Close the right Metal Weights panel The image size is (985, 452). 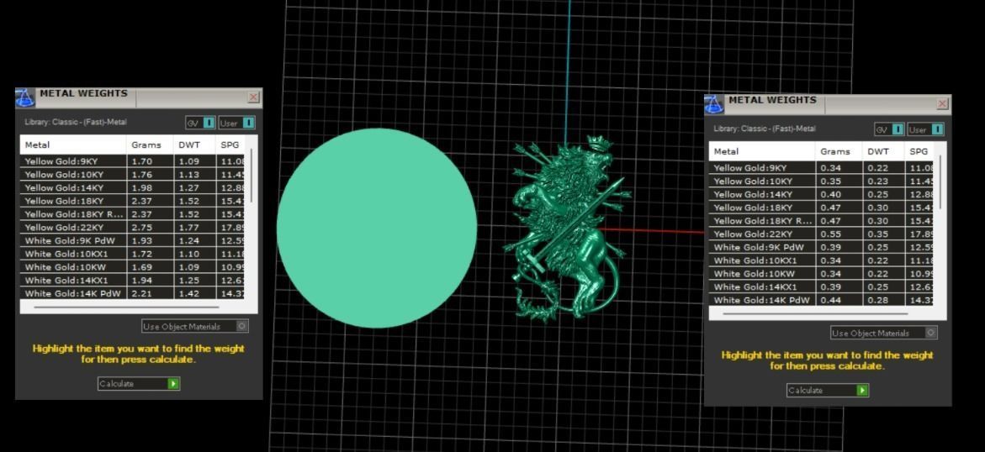click(942, 103)
